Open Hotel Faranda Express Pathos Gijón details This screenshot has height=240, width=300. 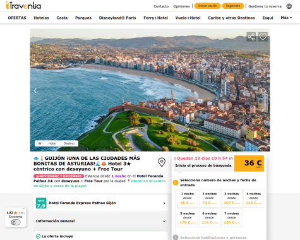pos(100,203)
